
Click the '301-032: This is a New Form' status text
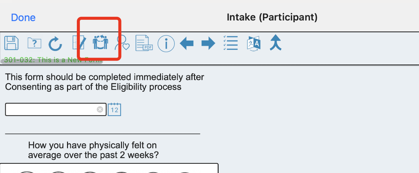52,60
